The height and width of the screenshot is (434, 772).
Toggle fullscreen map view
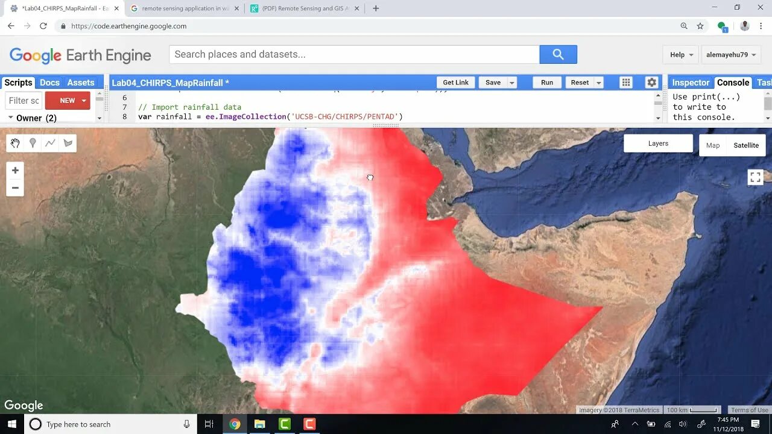pos(755,177)
